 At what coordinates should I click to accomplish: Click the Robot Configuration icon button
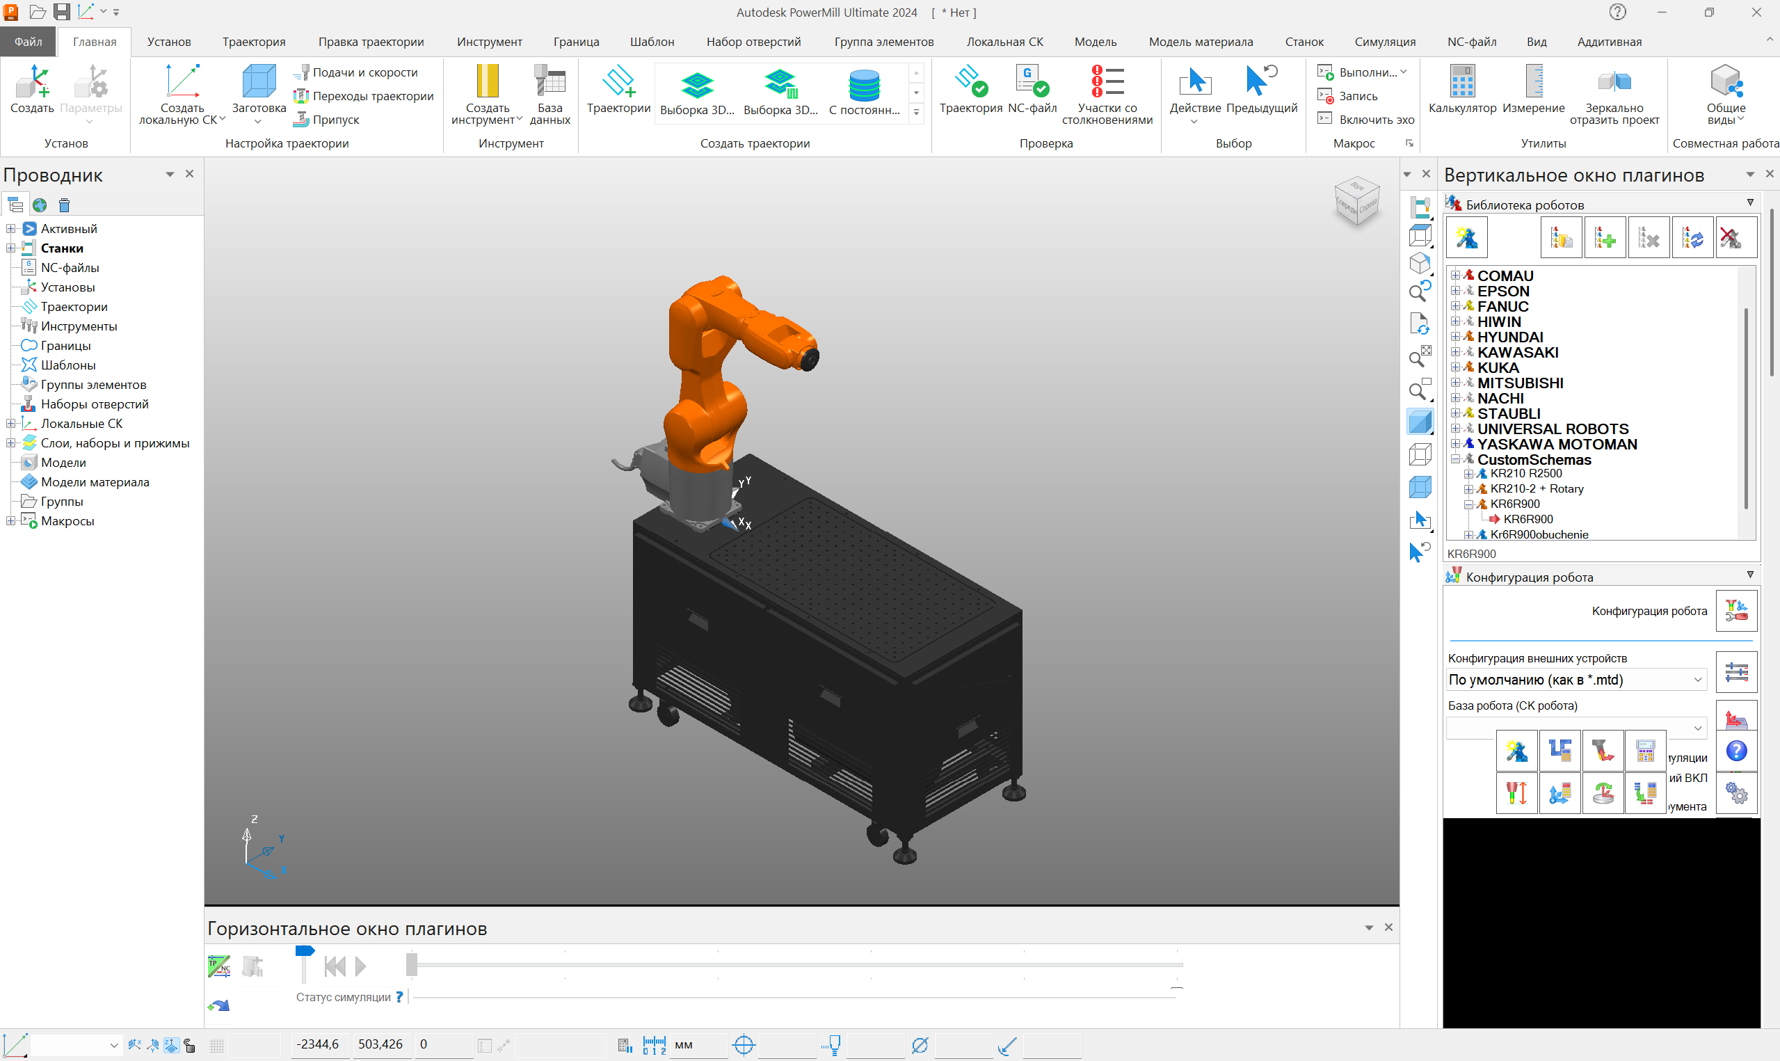point(1736,611)
